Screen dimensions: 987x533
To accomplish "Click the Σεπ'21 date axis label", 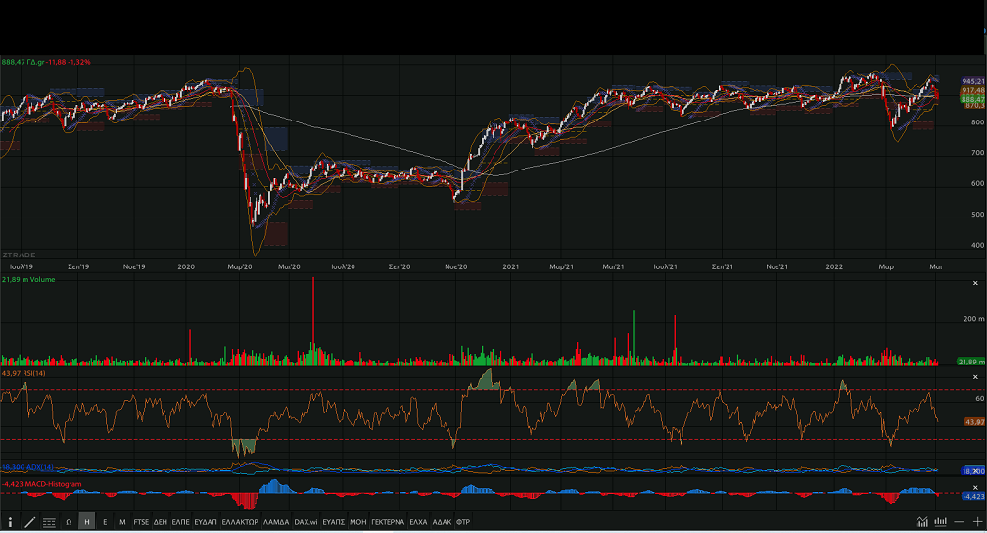I will pos(723,267).
